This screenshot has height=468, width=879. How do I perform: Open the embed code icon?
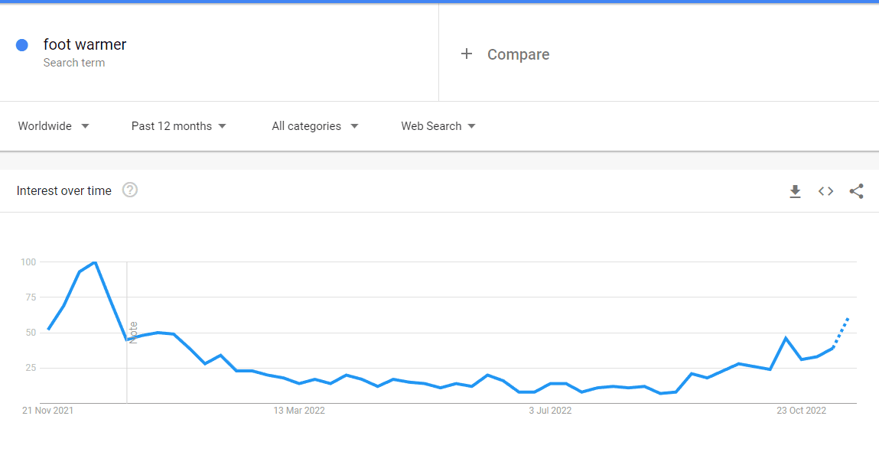pyautogui.click(x=825, y=192)
